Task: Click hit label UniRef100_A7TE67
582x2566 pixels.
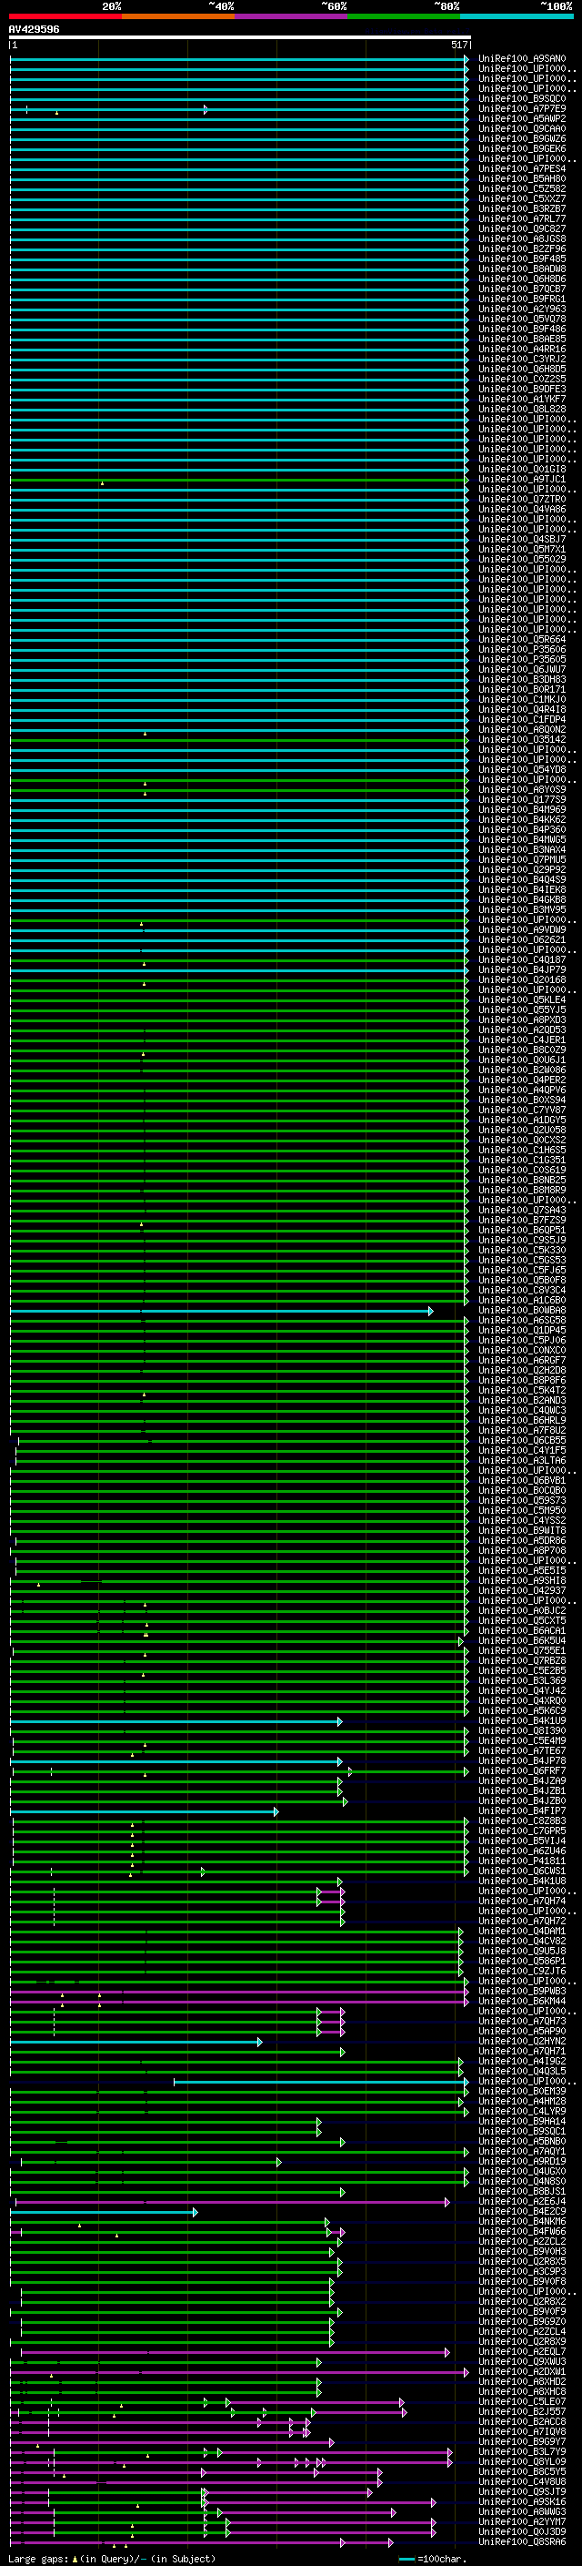Action: pos(522,1751)
